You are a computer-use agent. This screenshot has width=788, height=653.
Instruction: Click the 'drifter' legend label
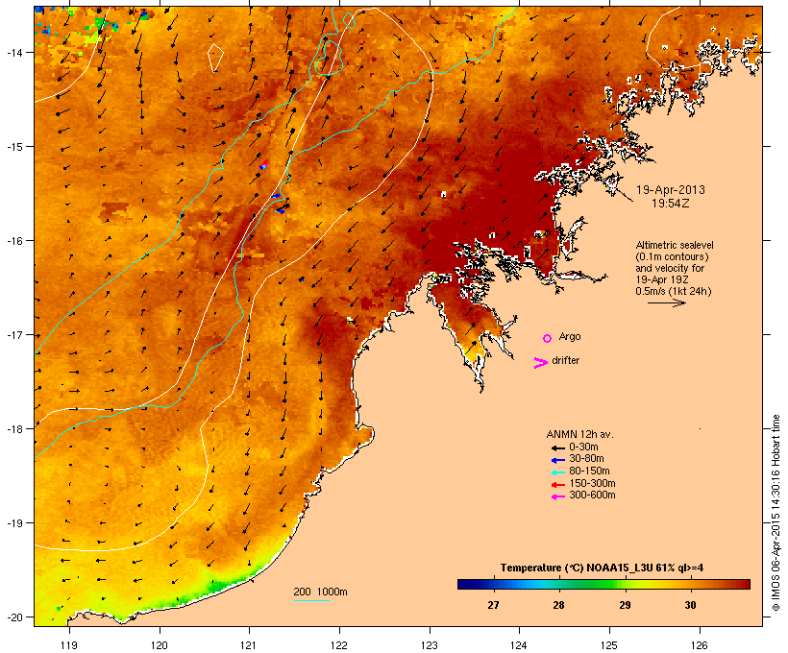565,360
